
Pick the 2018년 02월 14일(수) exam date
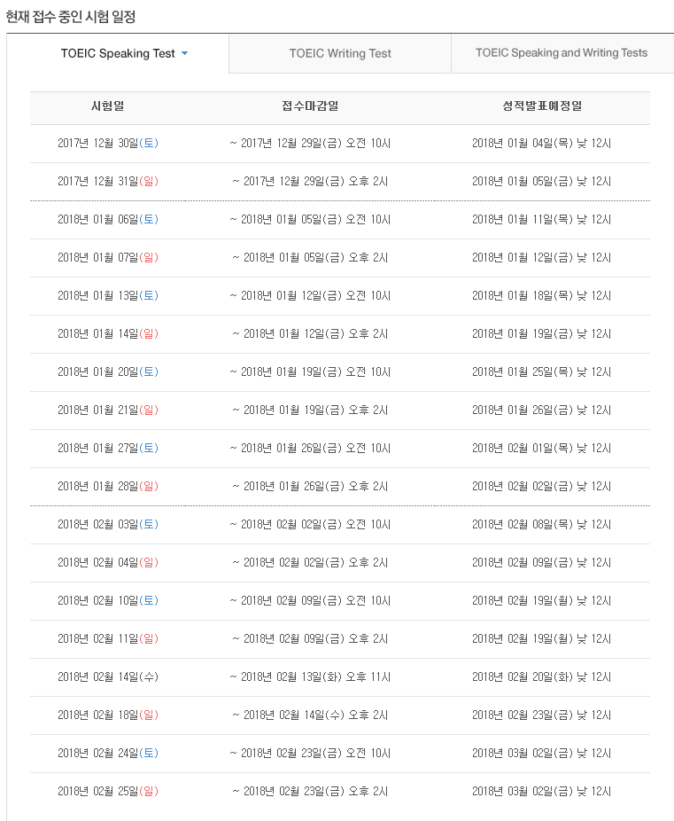[x=108, y=677]
